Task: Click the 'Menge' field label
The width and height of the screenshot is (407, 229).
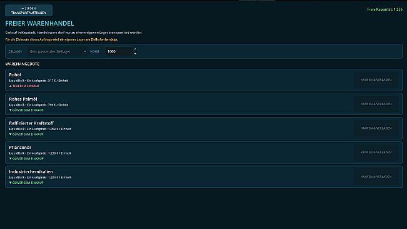Action: [x=95, y=51]
